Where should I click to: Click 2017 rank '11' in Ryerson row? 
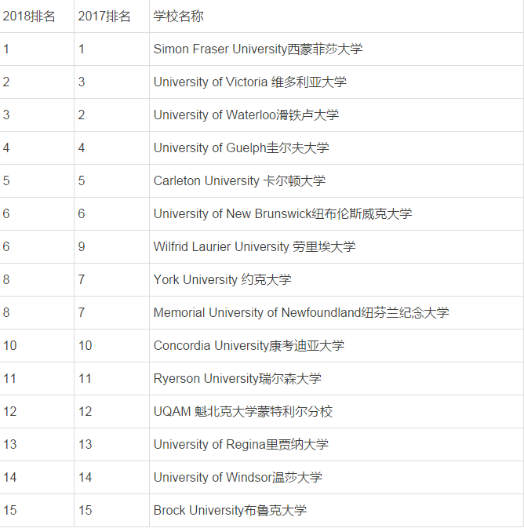coord(85,379)
